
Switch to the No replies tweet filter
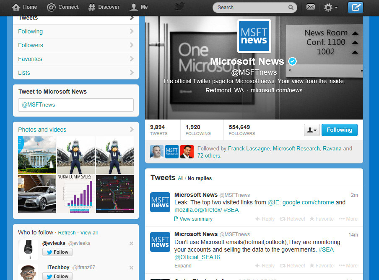pos(199,178)
